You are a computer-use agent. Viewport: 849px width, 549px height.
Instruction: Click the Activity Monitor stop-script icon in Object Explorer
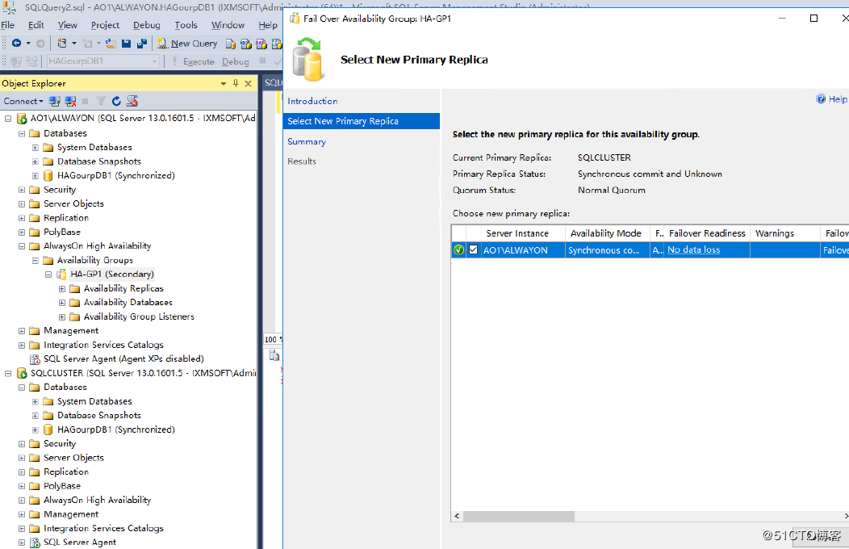[x=132, y=101]
